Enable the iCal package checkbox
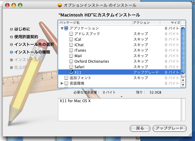 71,39
